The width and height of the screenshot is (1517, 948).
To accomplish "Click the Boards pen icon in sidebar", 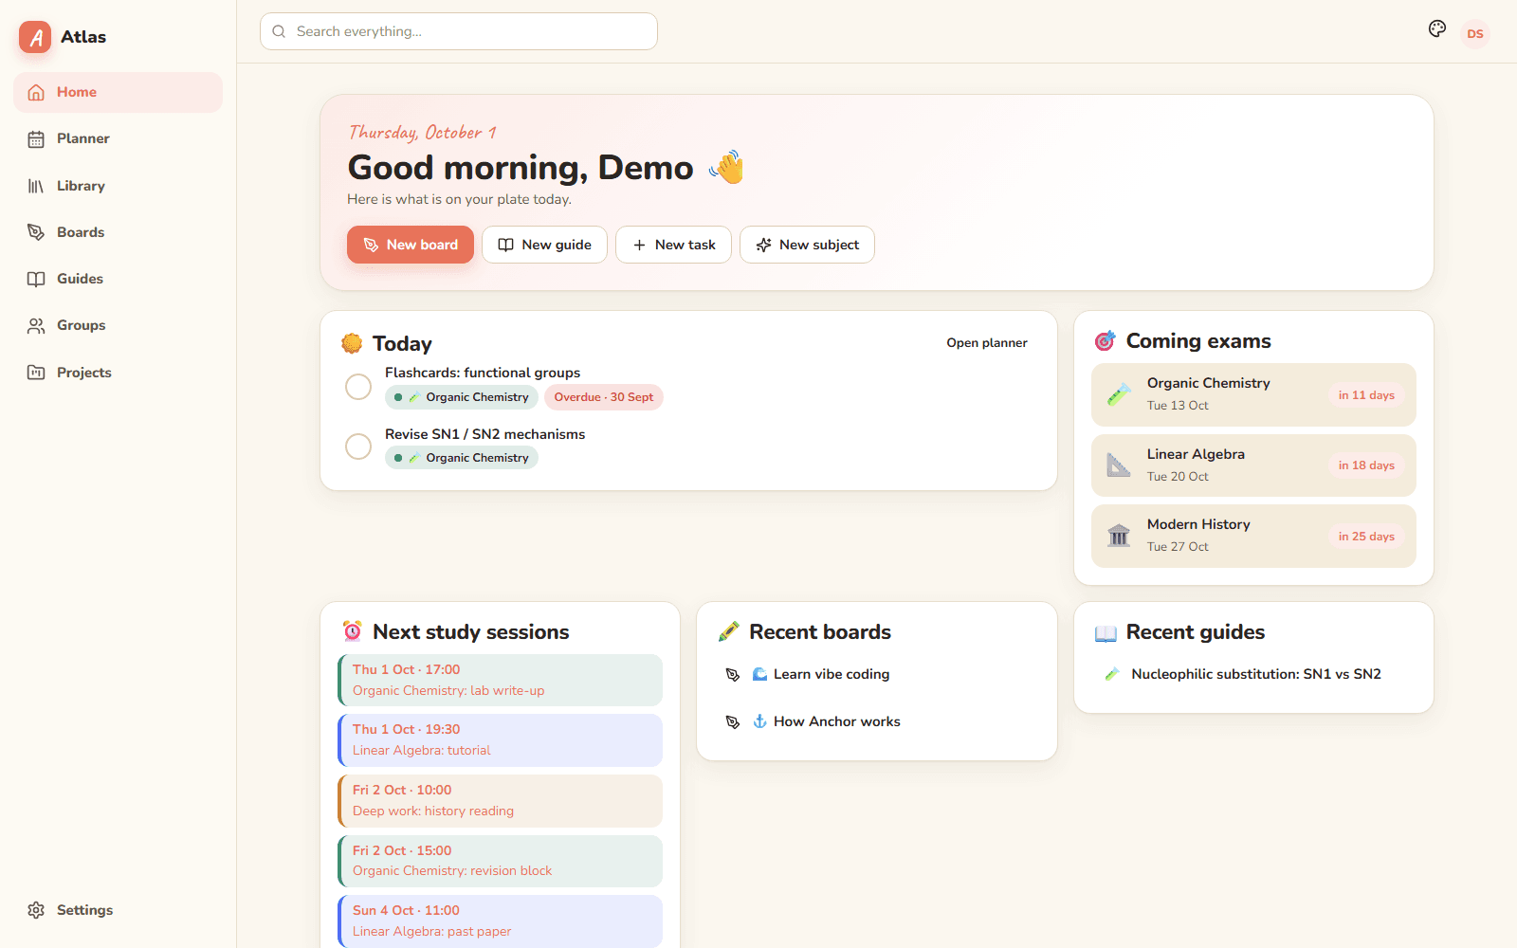I will [x=36, y=232].
